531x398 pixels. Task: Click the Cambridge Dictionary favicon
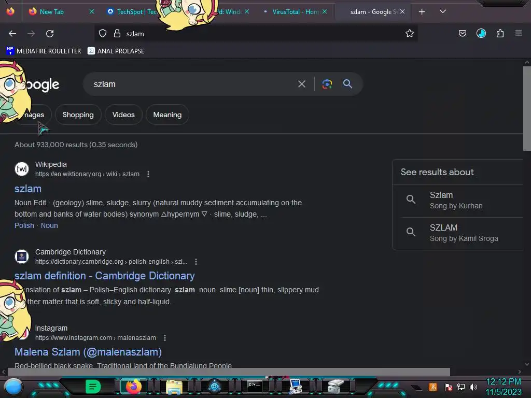(22, 257)
